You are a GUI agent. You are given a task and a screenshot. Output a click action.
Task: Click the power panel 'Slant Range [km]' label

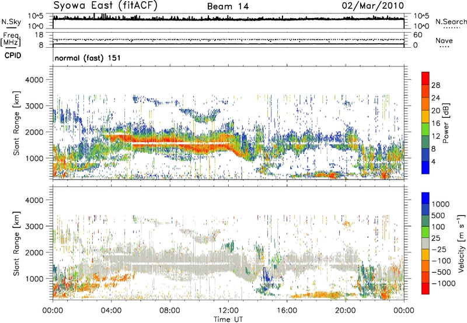16,123
